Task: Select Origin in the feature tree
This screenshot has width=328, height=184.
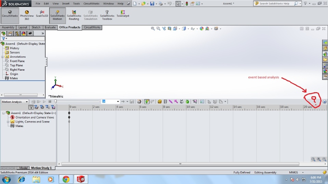Action: [x=14, y=74]
